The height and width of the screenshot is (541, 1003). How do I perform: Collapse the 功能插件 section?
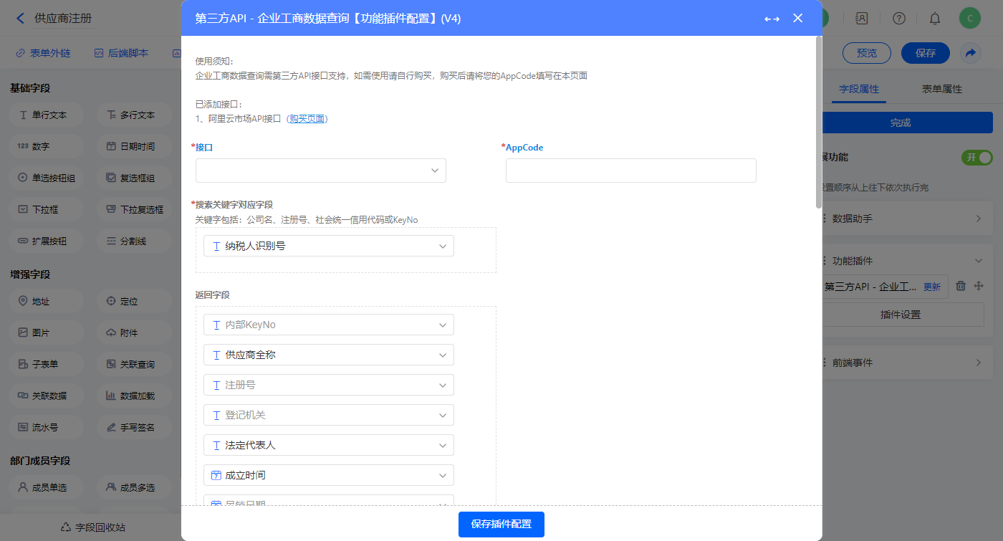click(x=978, y=261)
